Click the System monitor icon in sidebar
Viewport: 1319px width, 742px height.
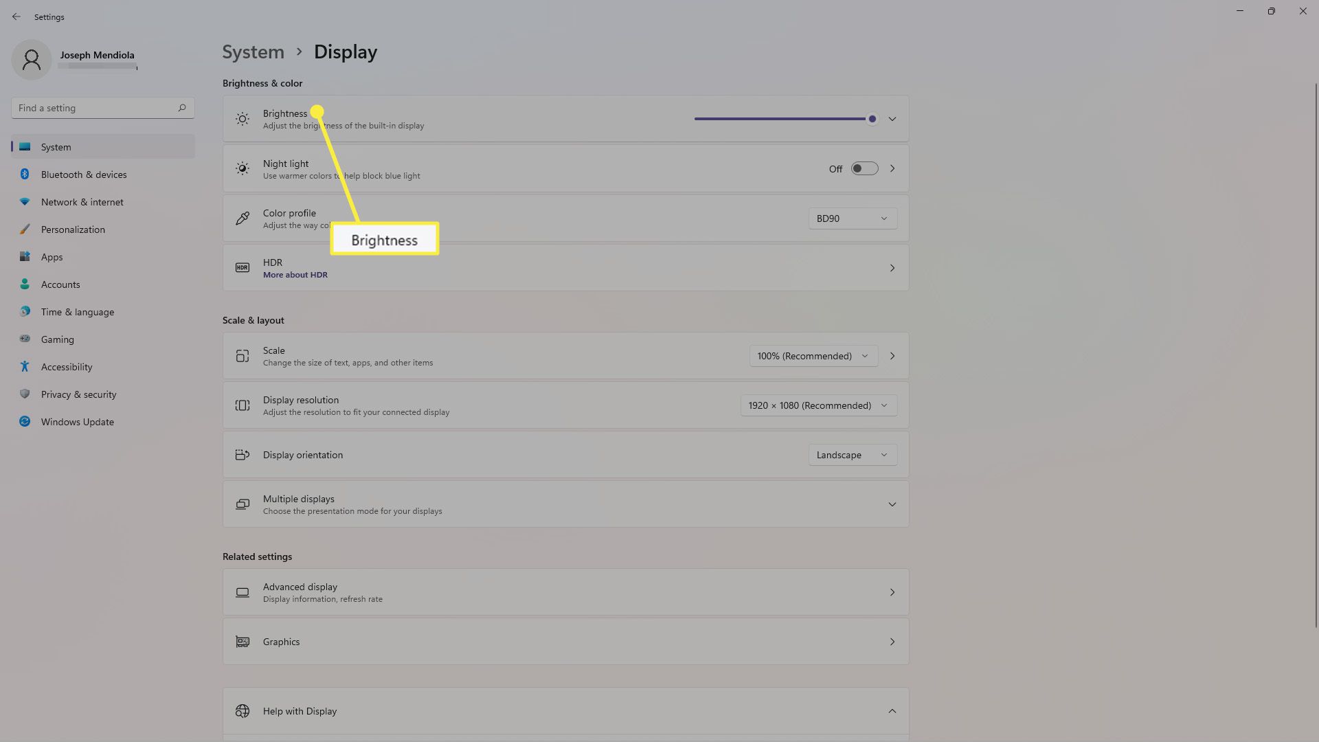25,146
